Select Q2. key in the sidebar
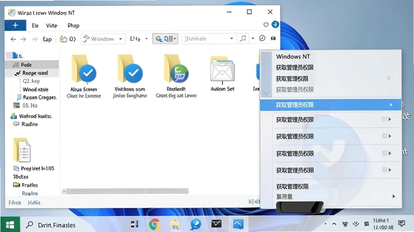 31,81
